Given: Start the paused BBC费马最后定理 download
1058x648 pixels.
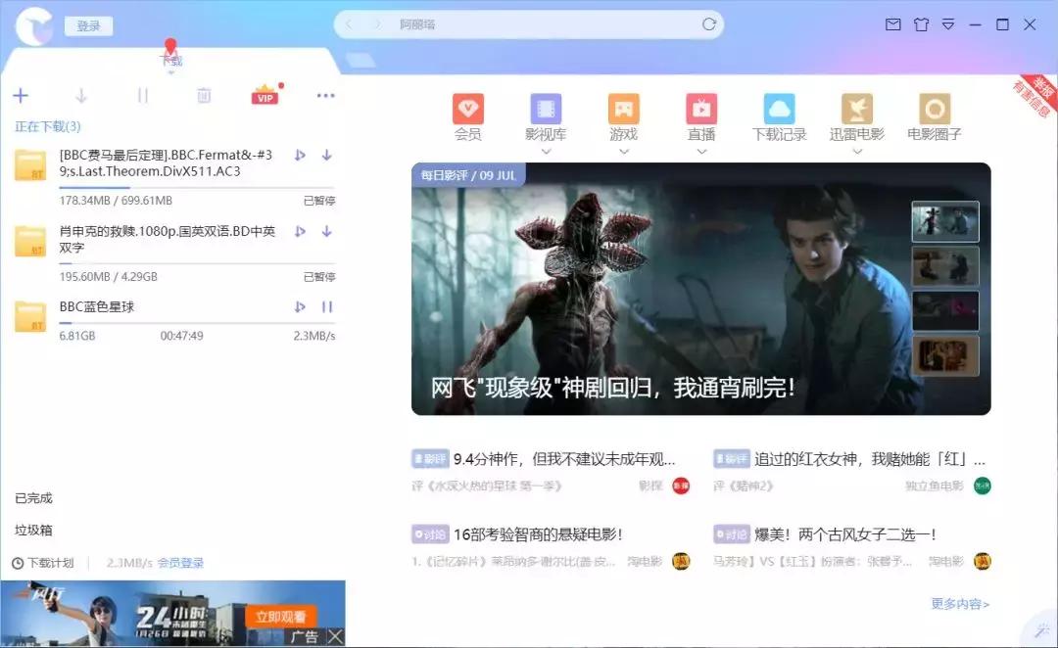Looking at the screenshot, I should click(301, 154).
